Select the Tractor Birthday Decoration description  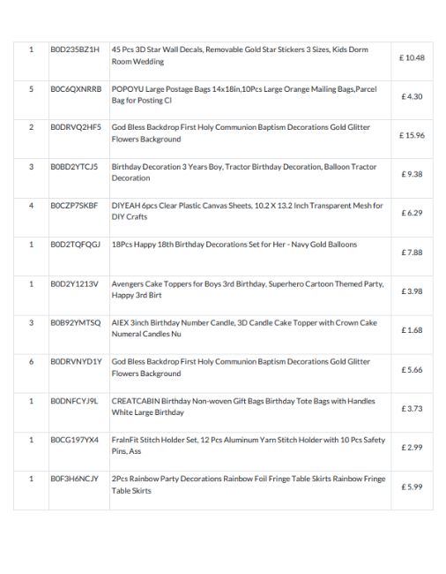click(244, 172)
